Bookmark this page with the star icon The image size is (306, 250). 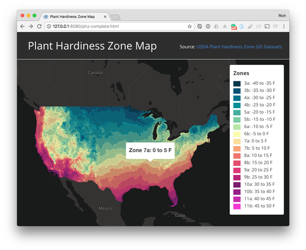point(190,26)
